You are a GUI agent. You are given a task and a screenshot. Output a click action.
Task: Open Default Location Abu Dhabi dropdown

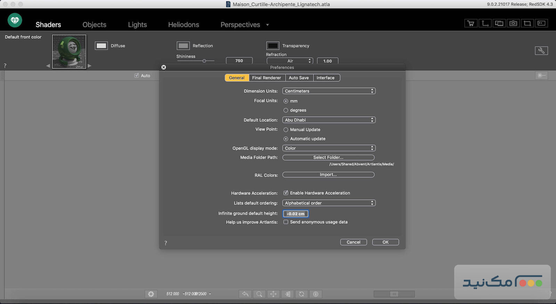click(329, 120)
